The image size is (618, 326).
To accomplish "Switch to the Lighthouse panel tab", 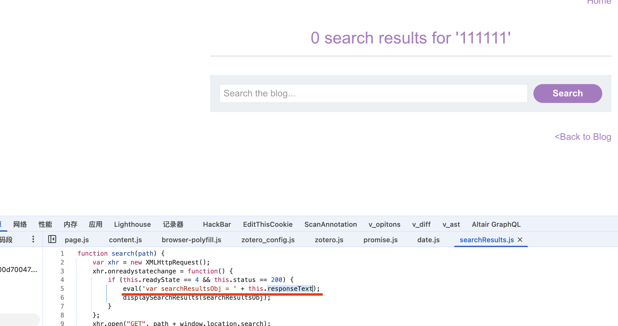I will [x=132, y=224].
